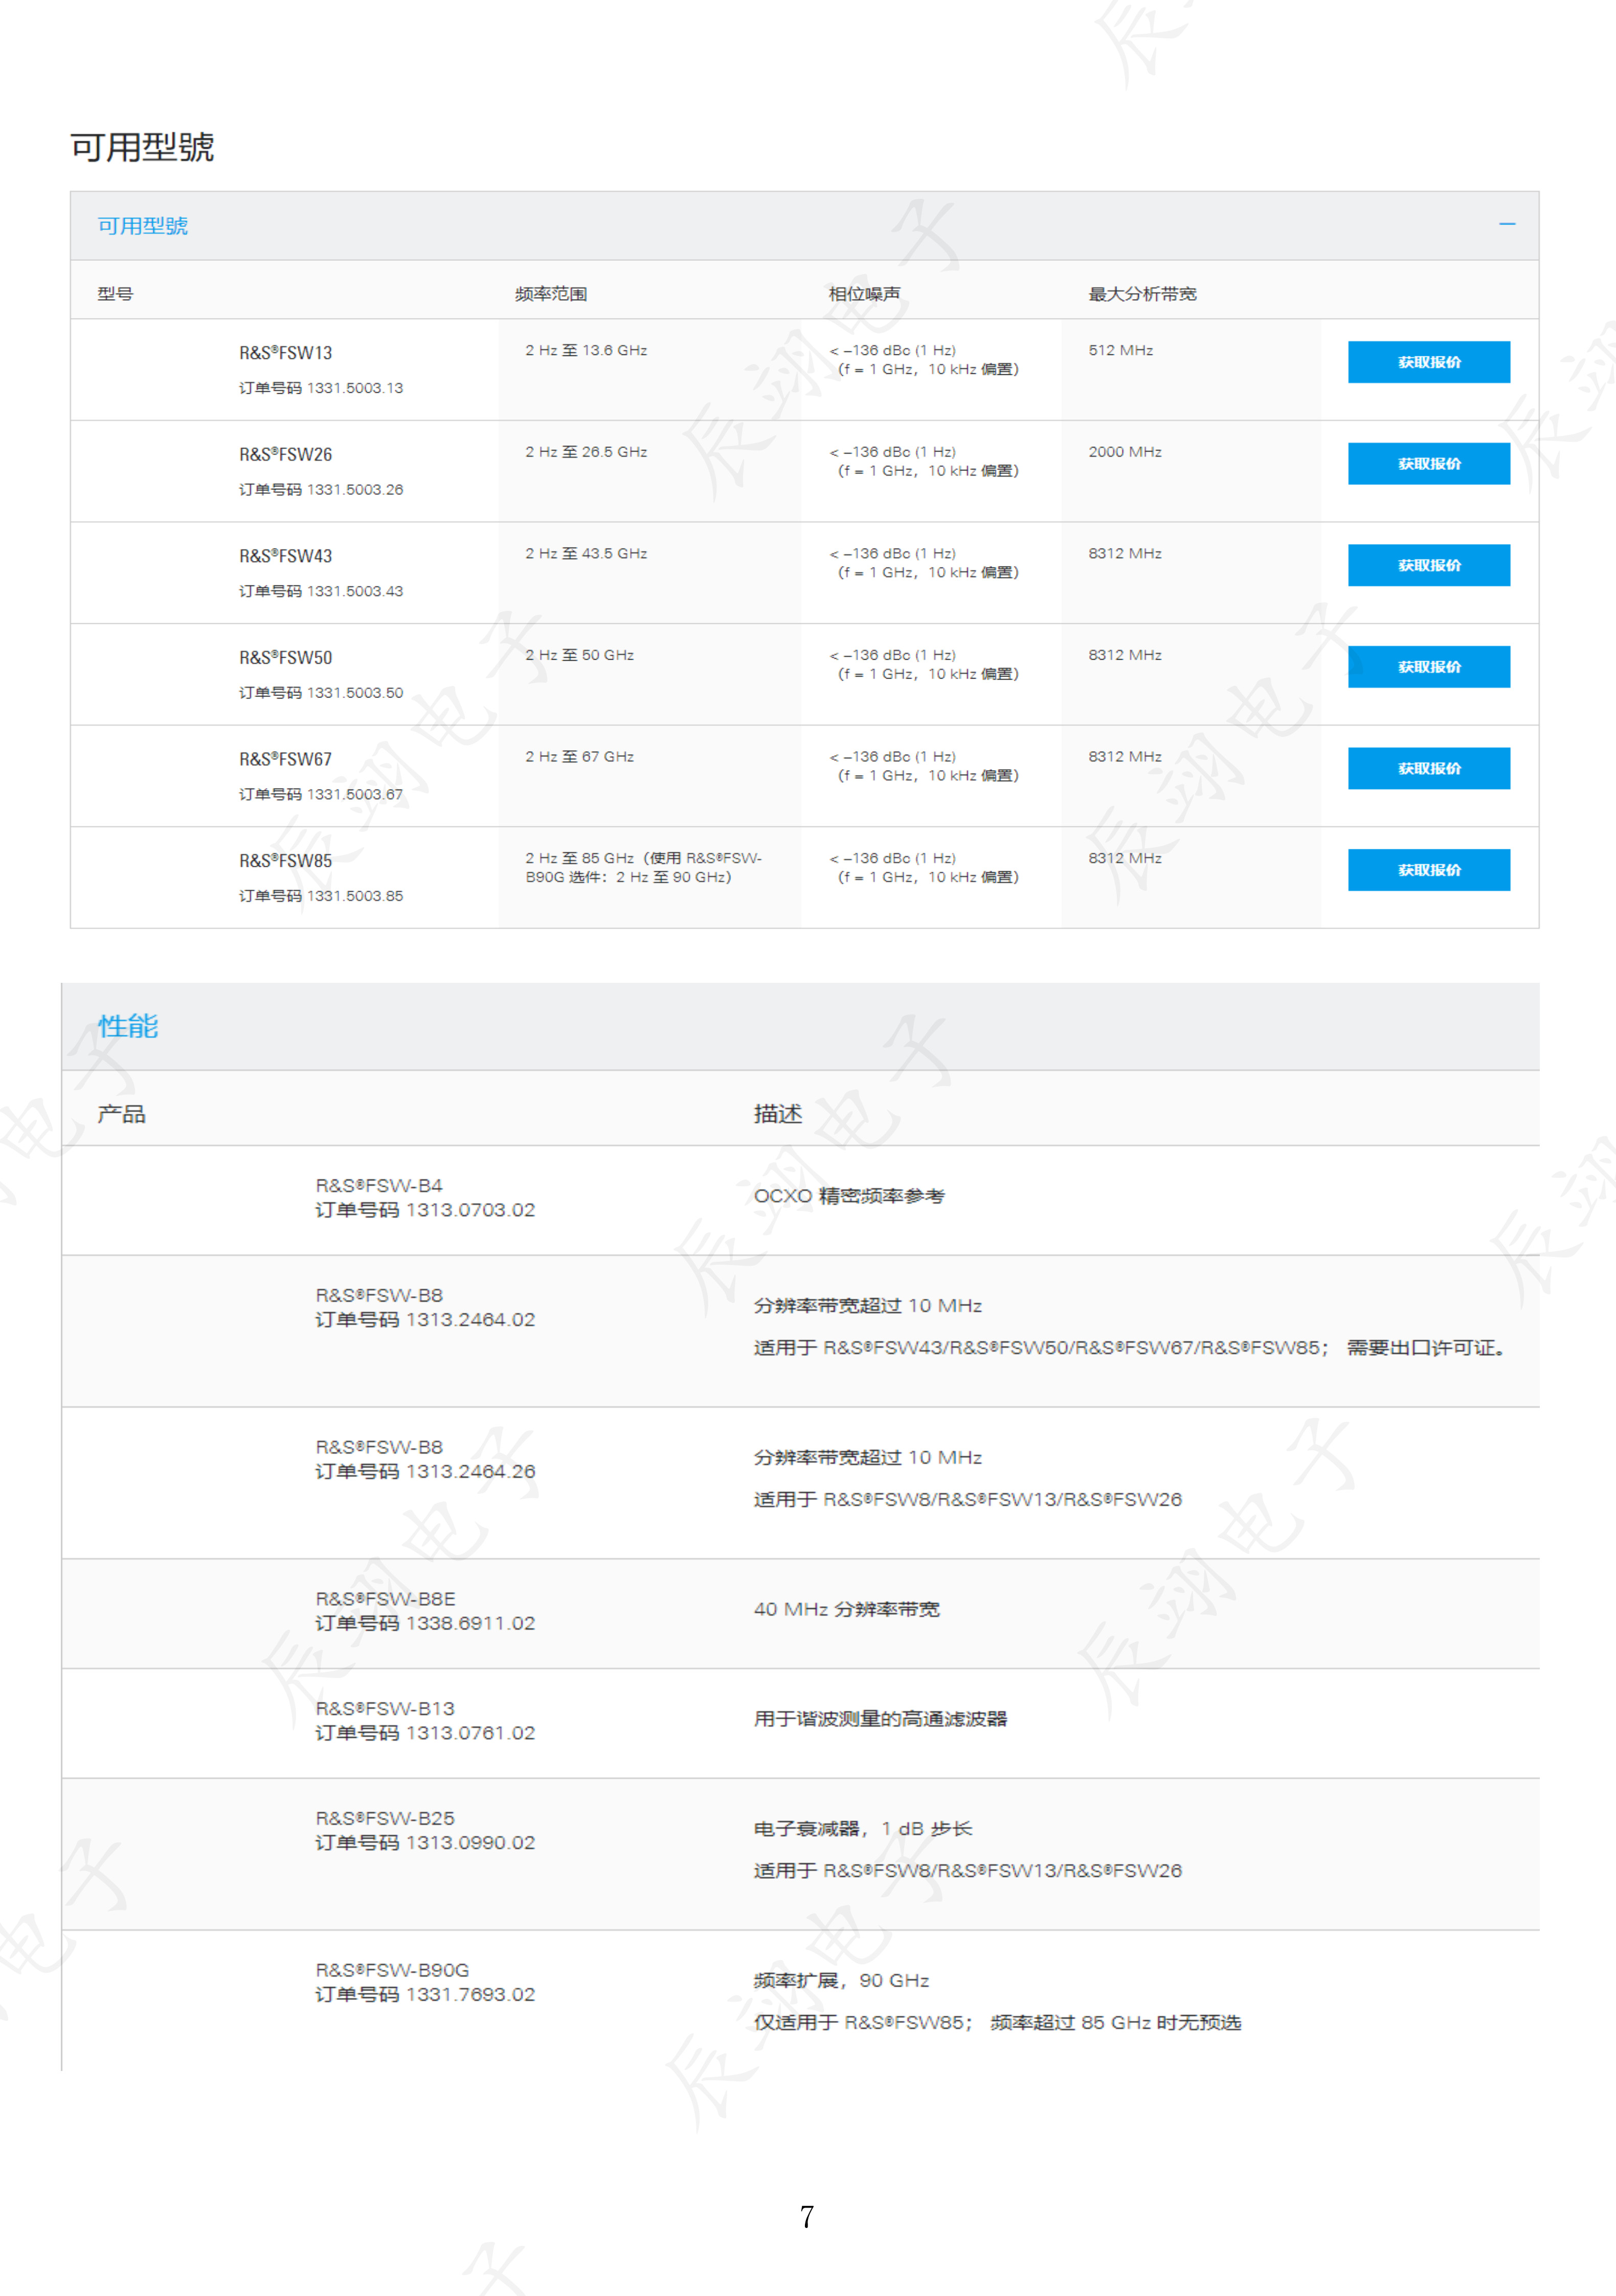Click order number 1331.5003.13

[x=354, y=388]
